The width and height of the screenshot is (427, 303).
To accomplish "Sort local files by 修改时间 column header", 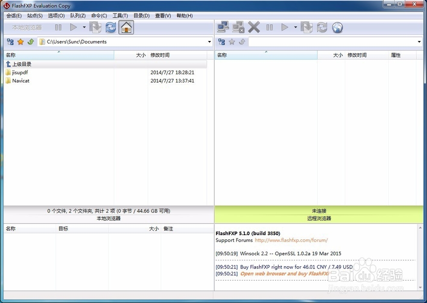I will tap(177, 55).
